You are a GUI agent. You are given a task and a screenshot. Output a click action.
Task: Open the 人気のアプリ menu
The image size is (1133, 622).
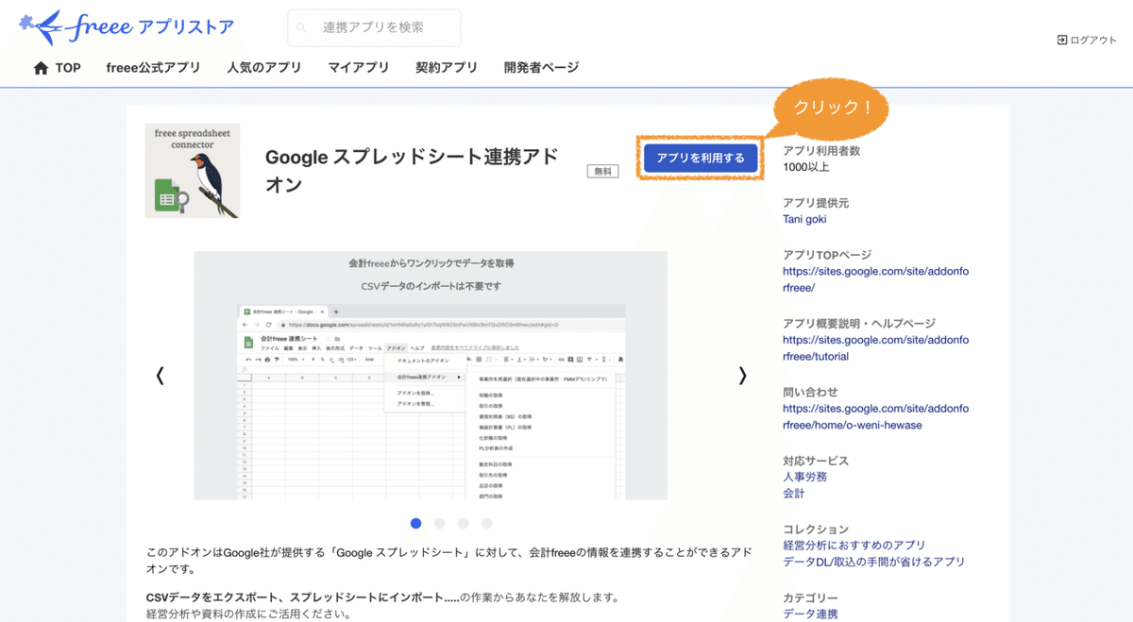[264, 68]
